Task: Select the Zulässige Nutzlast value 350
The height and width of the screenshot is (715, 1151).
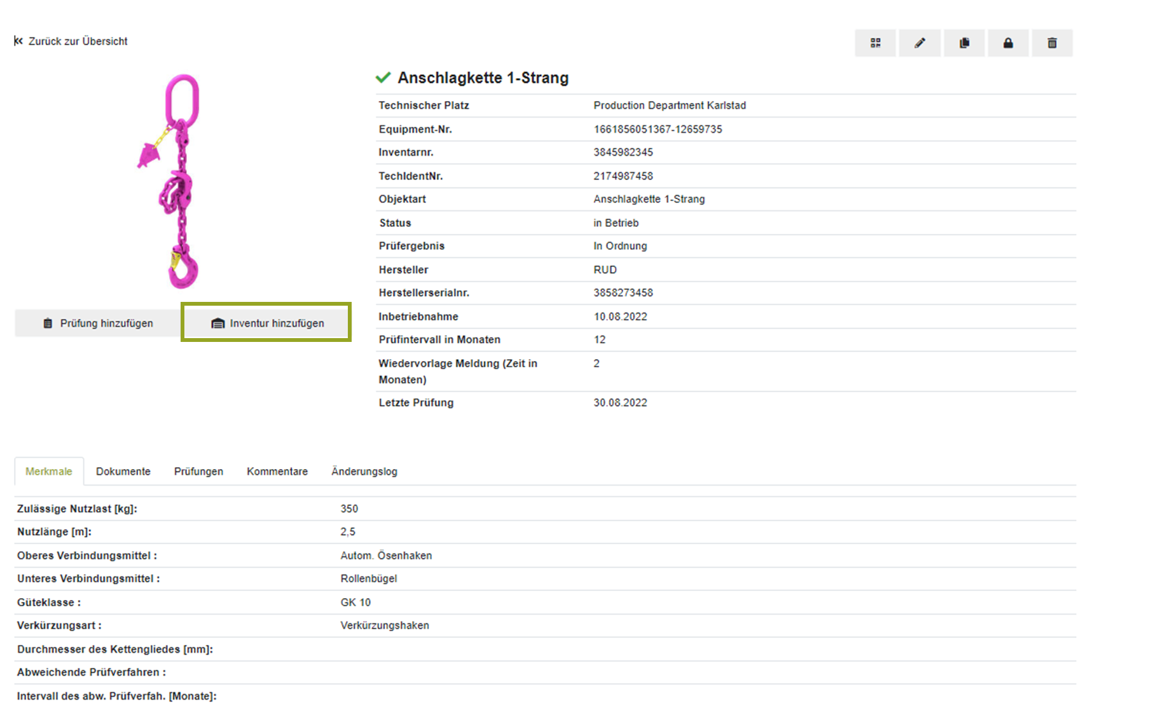Action: coord(349,509)
